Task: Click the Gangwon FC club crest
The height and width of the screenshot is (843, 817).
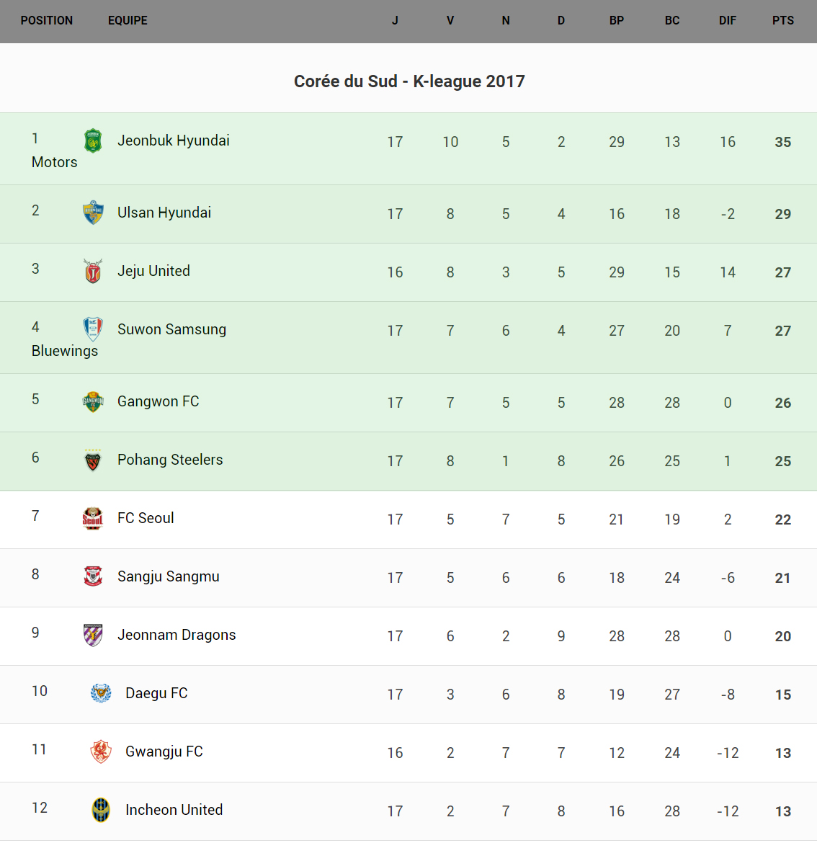Action: (x=93, y=401)
